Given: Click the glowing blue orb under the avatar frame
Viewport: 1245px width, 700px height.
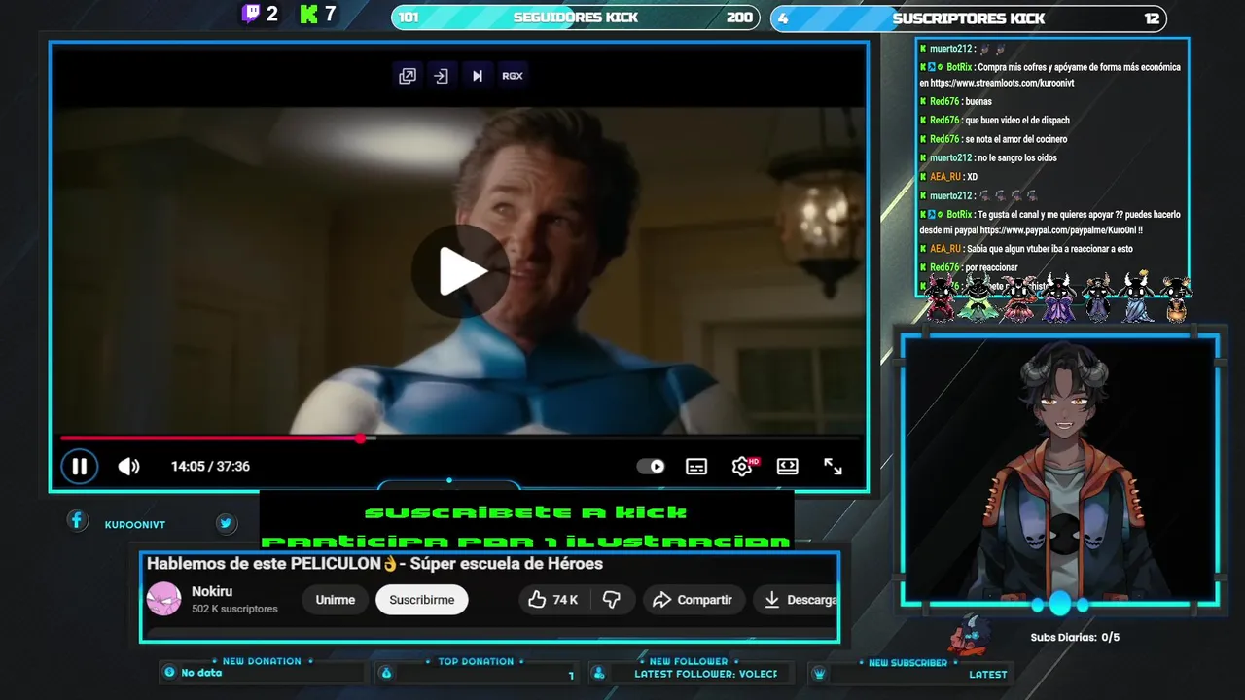Looking at the screenshot, I should coord(1059,604).
